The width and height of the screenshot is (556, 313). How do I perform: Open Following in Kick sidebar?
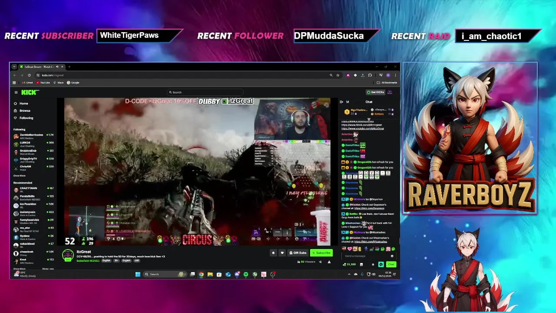(23, 118)
